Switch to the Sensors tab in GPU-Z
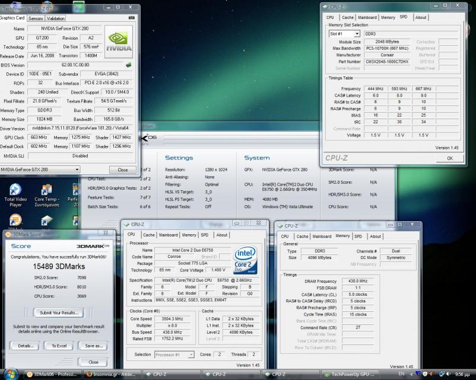476x380 pixels. tap(36, 18)
